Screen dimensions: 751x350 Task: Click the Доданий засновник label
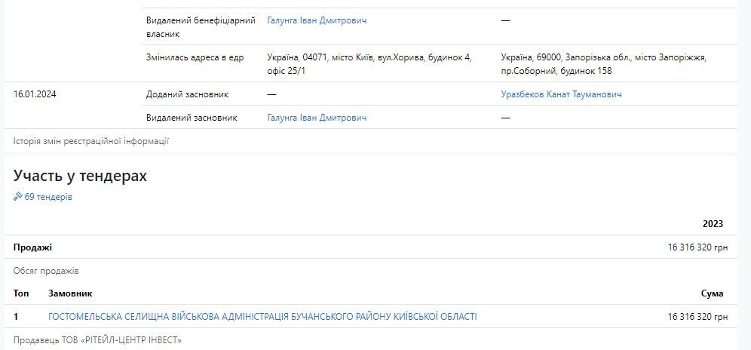(x=187, y=94)
